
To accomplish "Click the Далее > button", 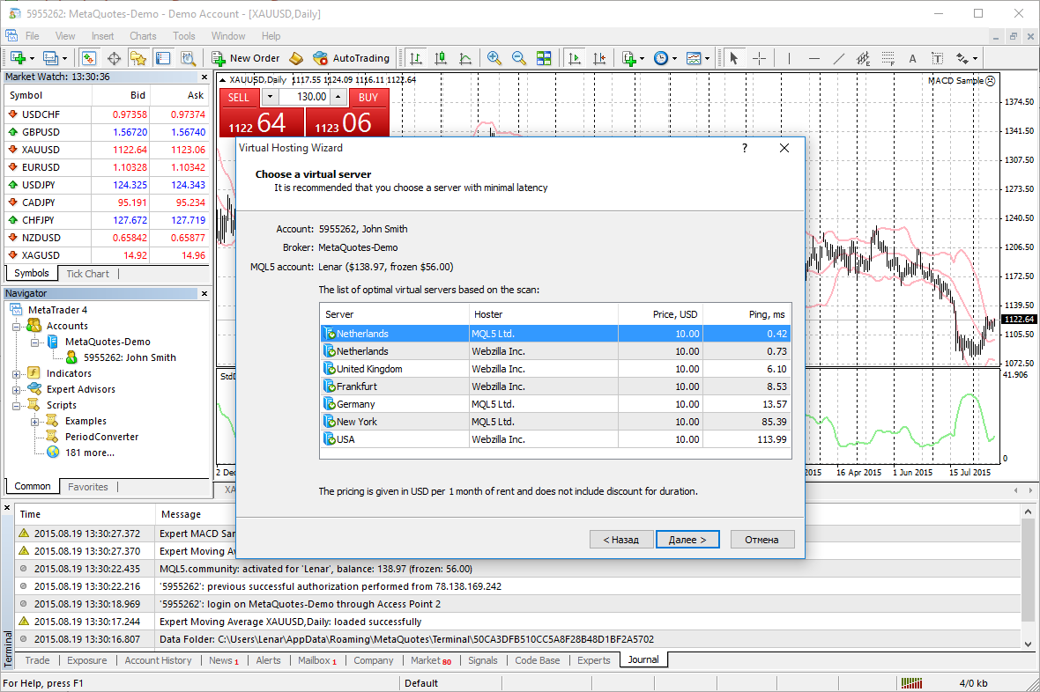I will coord(687,539).
